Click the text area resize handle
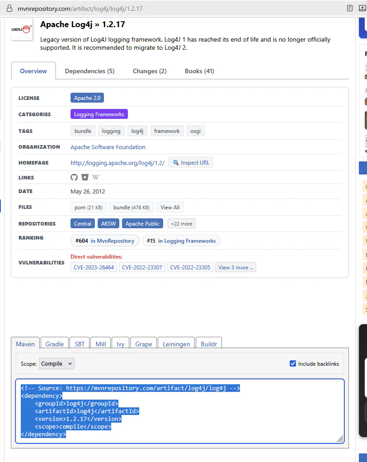Viewport: 367px width, 462px height. pos(340,439)
